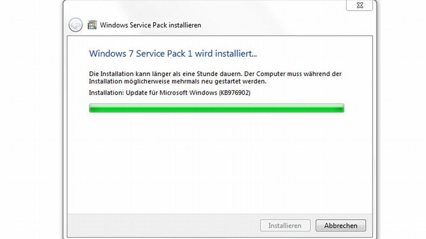
Task: Click the Abbrechen button
Action: [x=340, y=226]
